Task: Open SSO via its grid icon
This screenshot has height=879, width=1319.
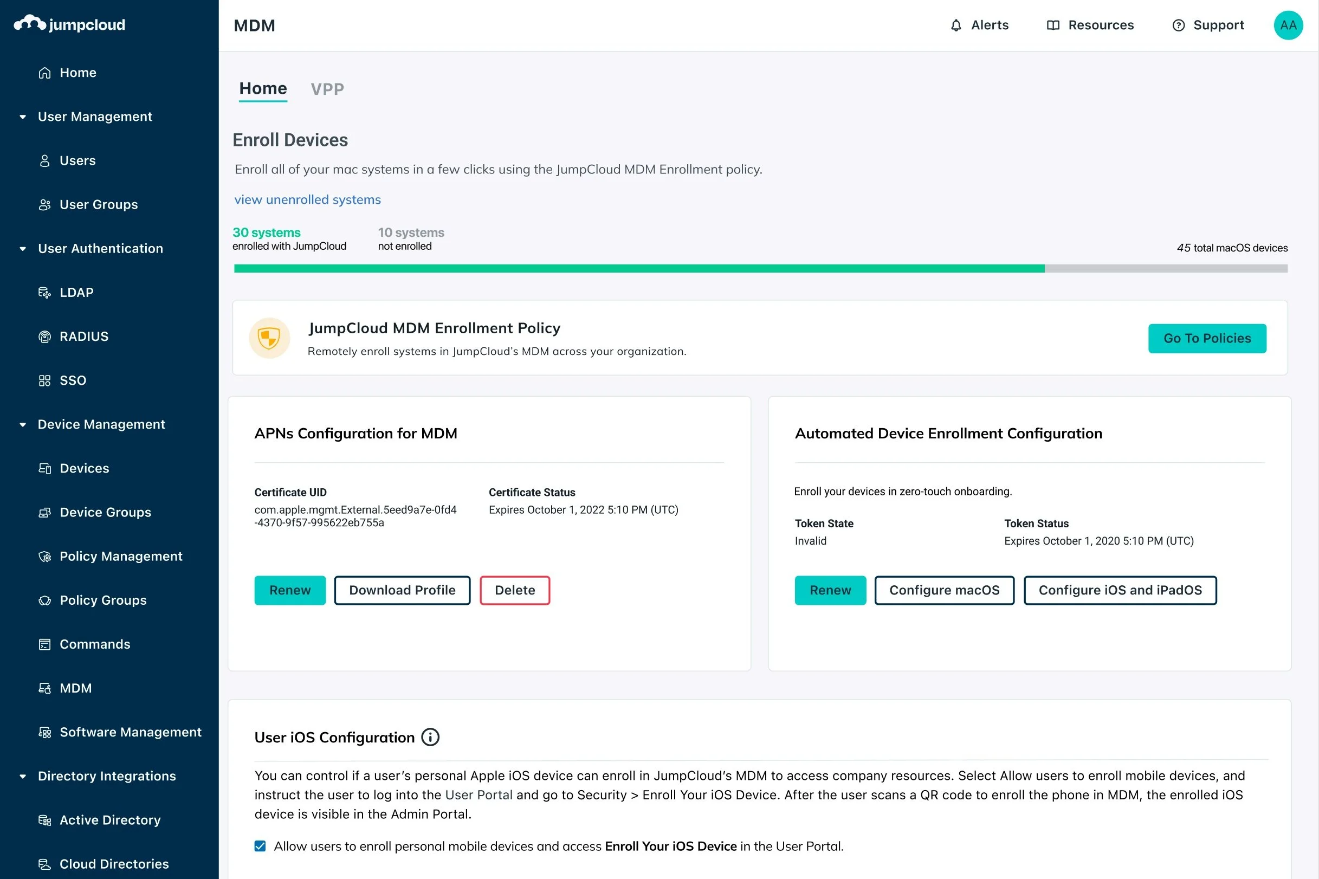Action: 44,380
